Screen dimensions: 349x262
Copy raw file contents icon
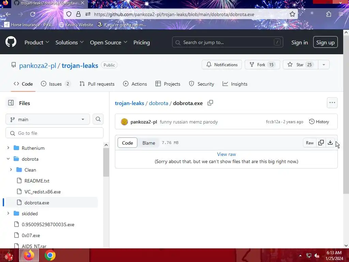(321, 143)
